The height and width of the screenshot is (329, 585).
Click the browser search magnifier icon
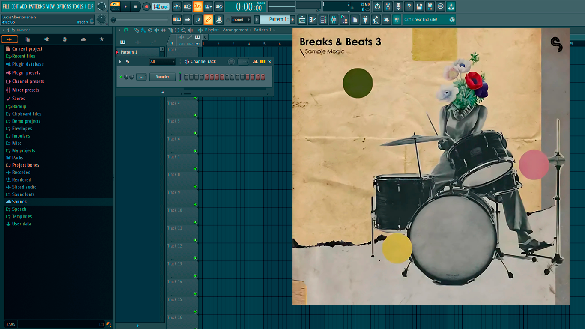(x=109, y=324)
